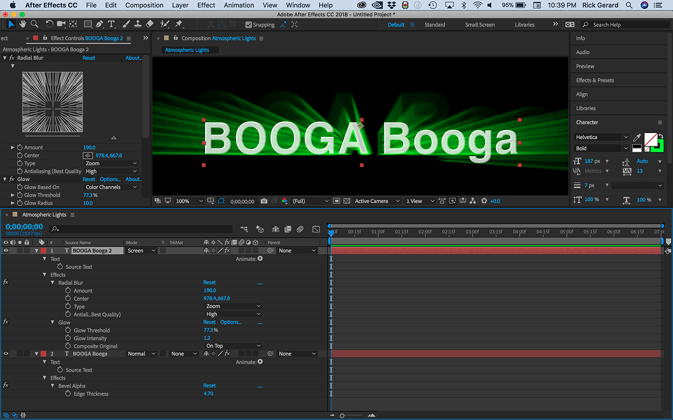The width and height of the screenshot is (673, 420).
Task: Select the Zoom magnifier tool
Action: (34, 24)
